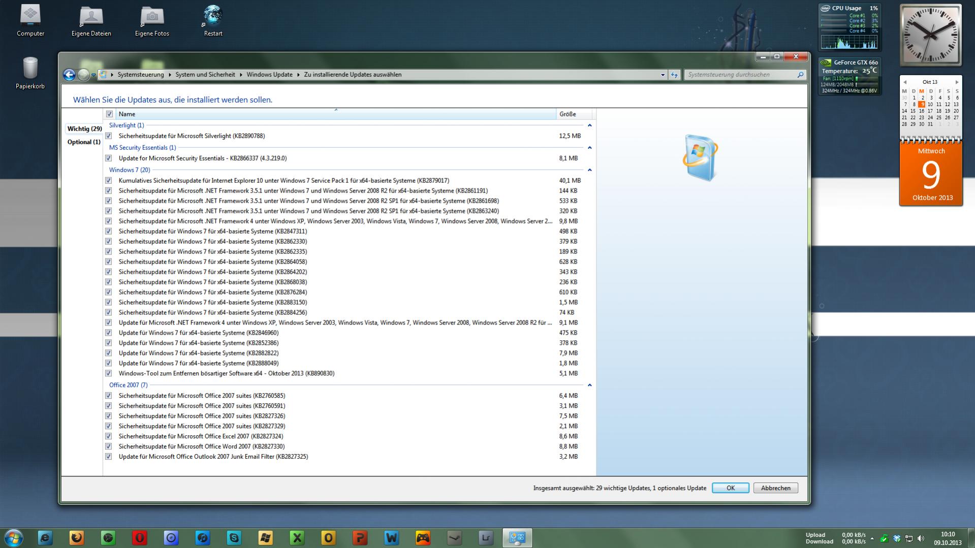This screenshot has width=975, height=548.
Task: Expand the arrow after Windows Update breadcrumb
Action: coord(298,75)
